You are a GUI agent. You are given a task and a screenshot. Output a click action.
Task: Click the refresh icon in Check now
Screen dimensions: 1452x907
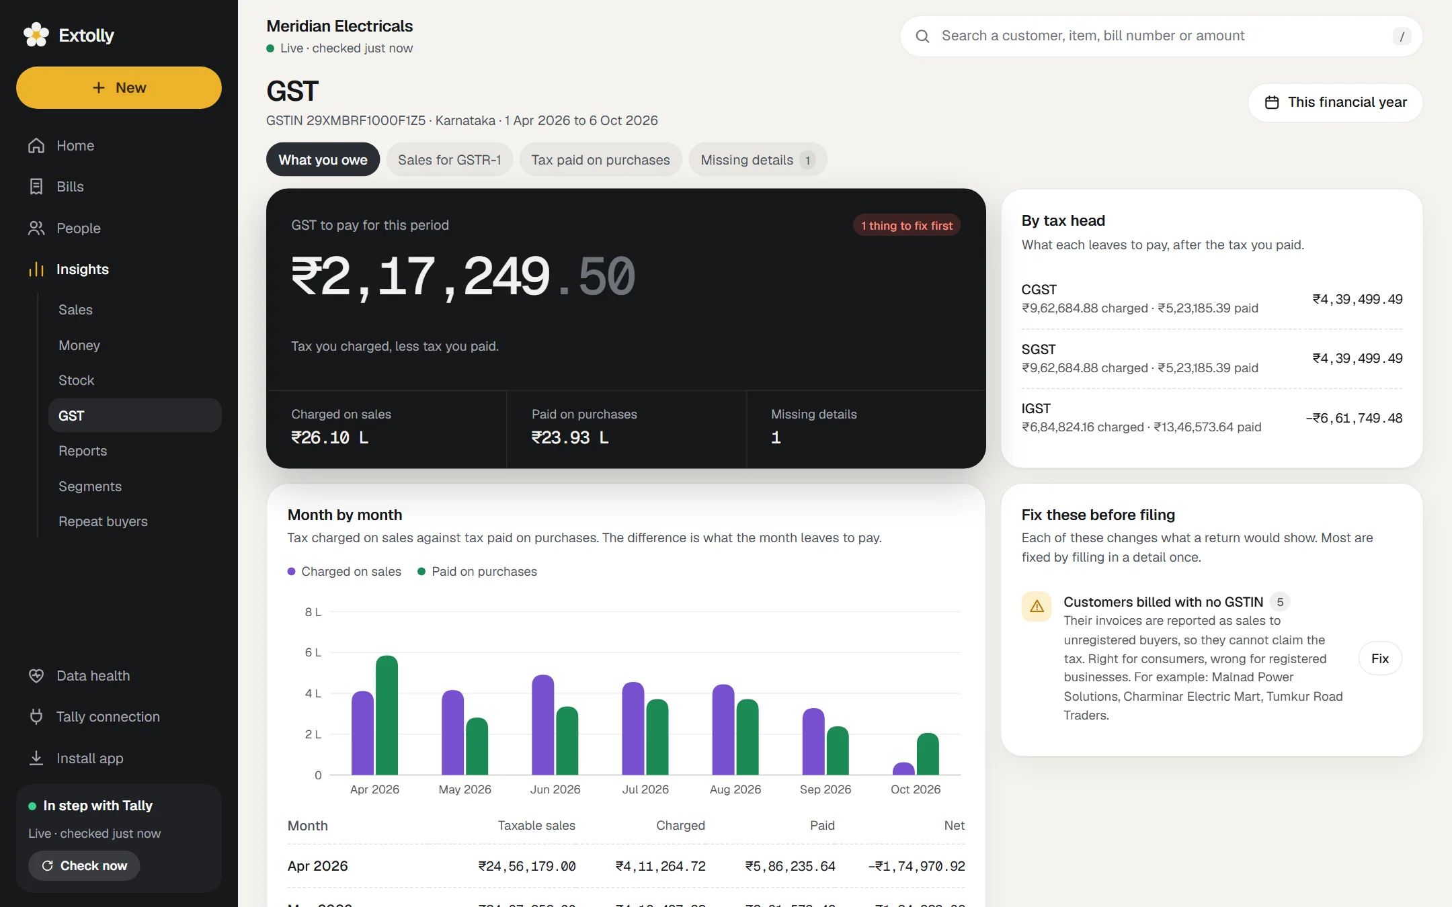pos(48,865)
